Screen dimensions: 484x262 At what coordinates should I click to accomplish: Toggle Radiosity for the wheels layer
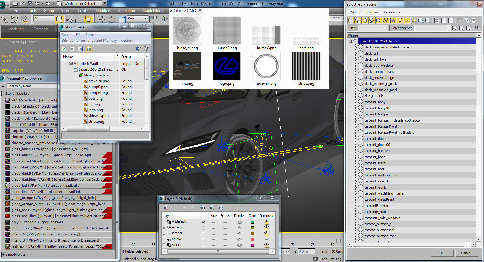[x=267, y=245]
